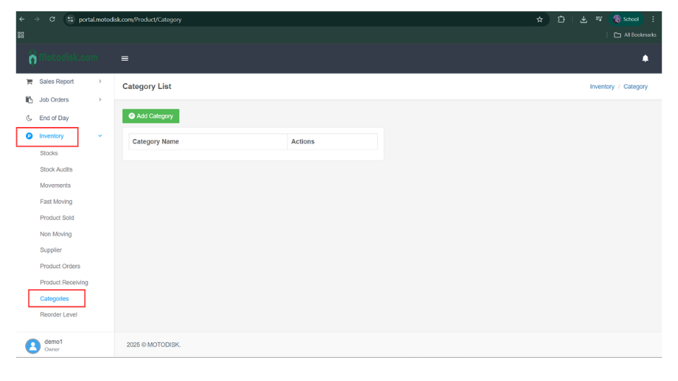
Task: Click the Motodisk.com logo
Action: 64,58
